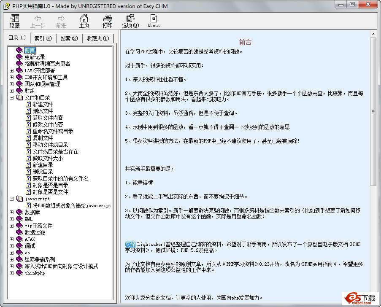The height and width of the screenshot is (307, 381).
Task: Click the About toolbar icon
Action: (x=154, y=19)
